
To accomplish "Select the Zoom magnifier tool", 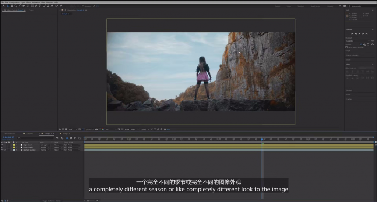I will point(15,6).
